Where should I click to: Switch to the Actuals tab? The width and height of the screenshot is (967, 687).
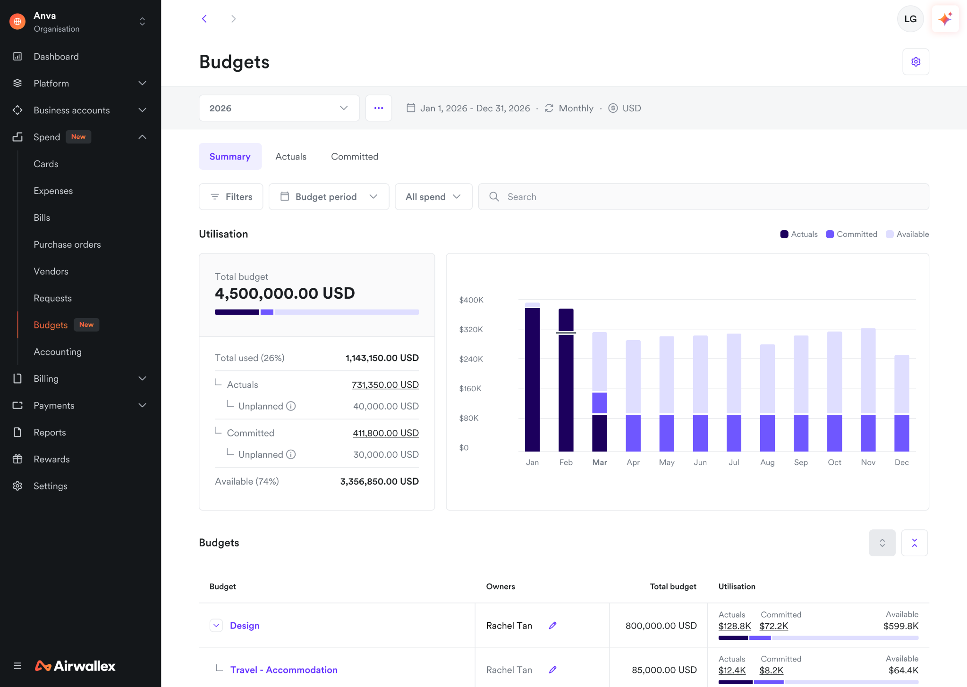tap(291, 157)
